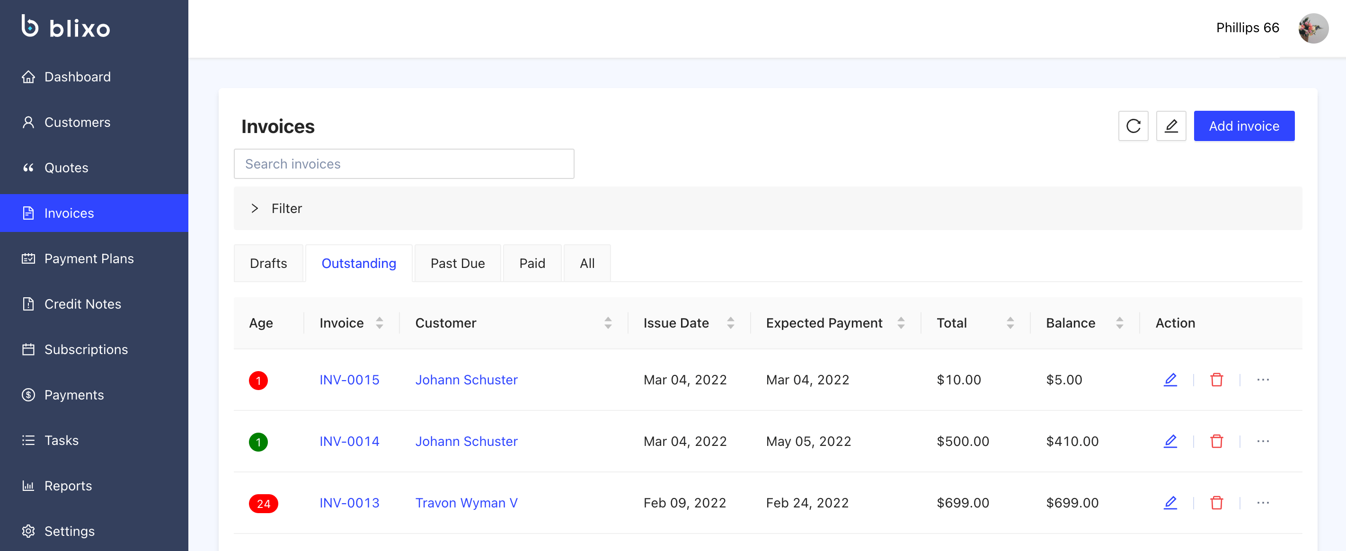1346x551 pixels.
Task: Edit invoice INV-0015 with pencil icon
Action: (x=1170, y=380)
